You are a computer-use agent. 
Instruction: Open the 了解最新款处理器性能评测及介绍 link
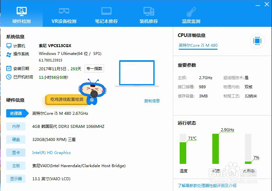click(x=207, y=186)
